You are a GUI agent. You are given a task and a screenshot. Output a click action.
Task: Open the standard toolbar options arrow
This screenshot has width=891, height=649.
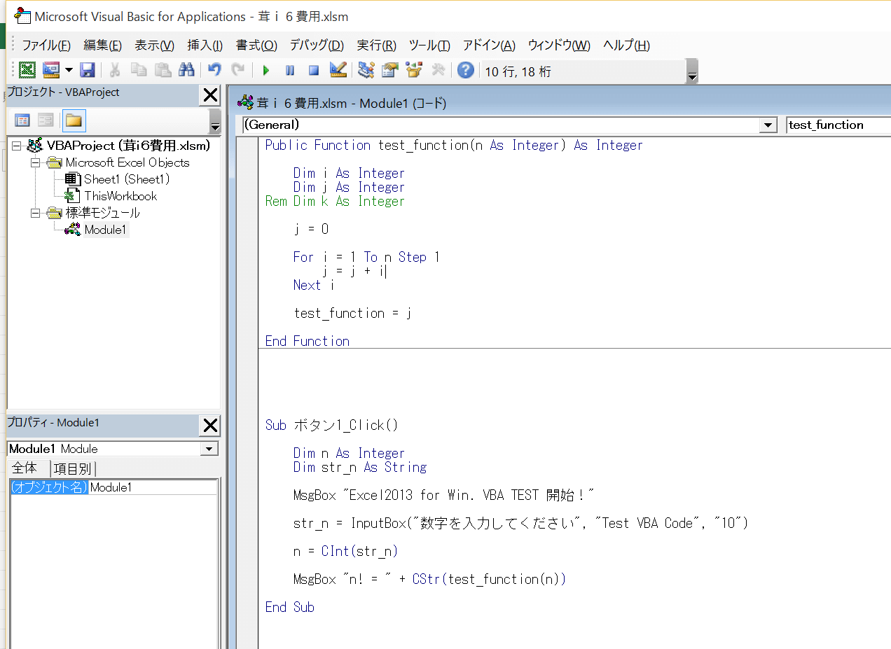(692, 72)
